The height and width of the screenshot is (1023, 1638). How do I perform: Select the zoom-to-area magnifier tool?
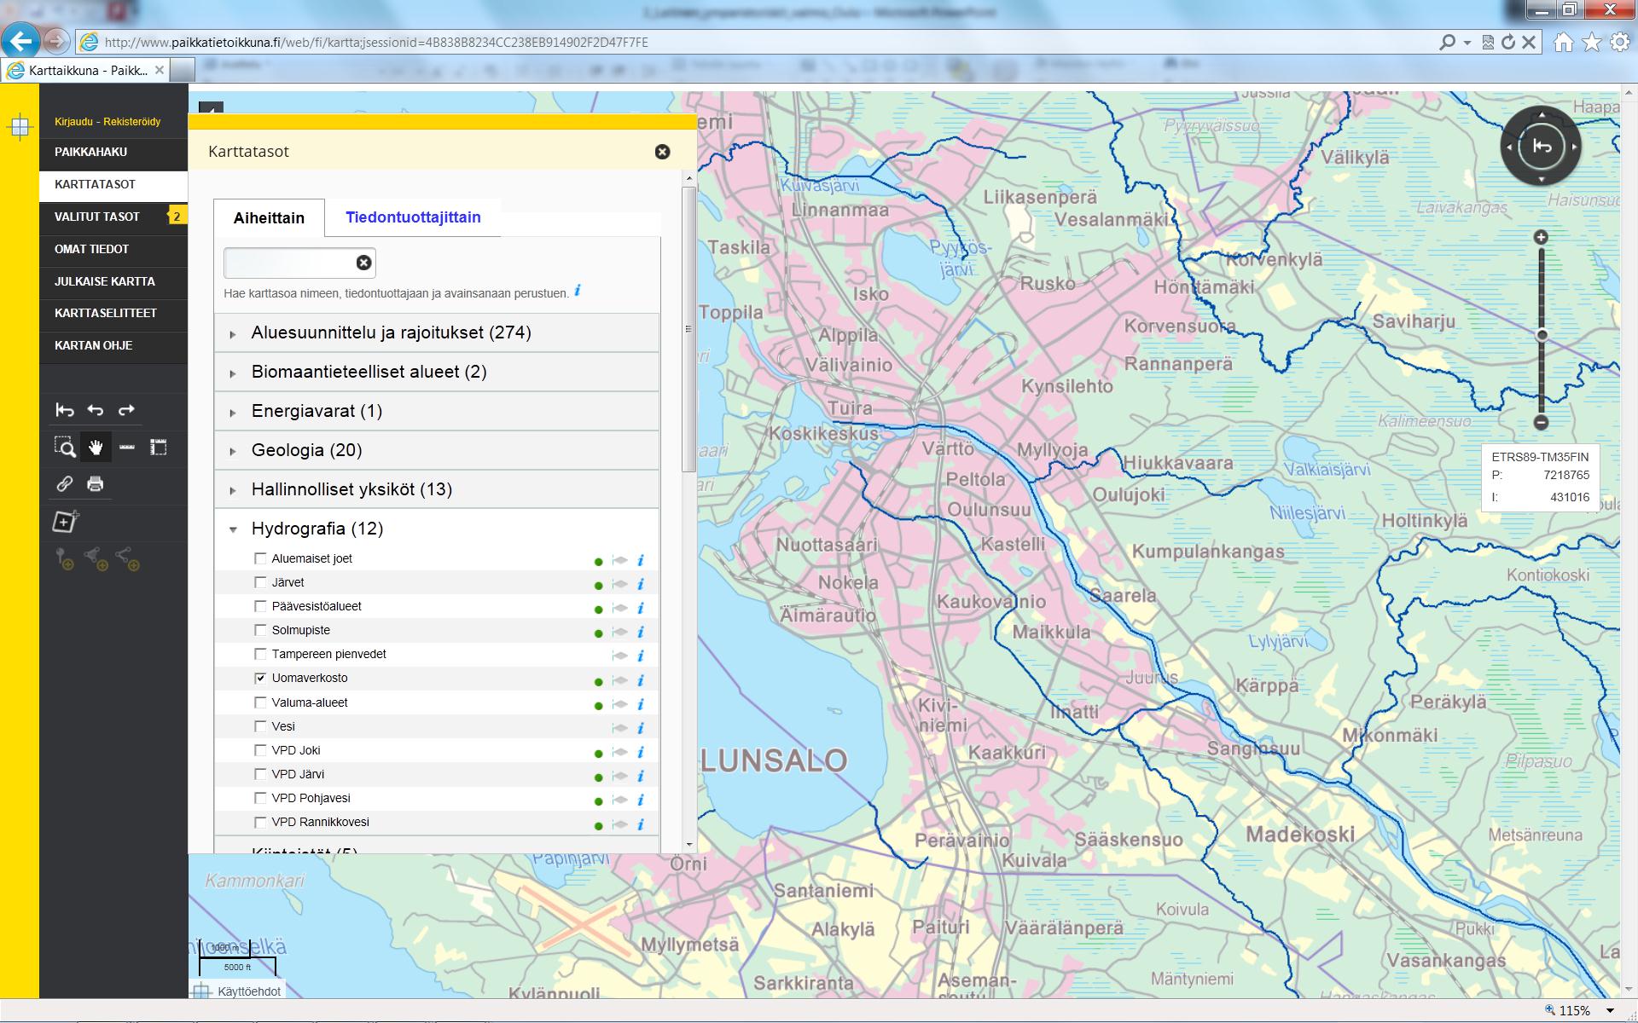click(65, 447)
